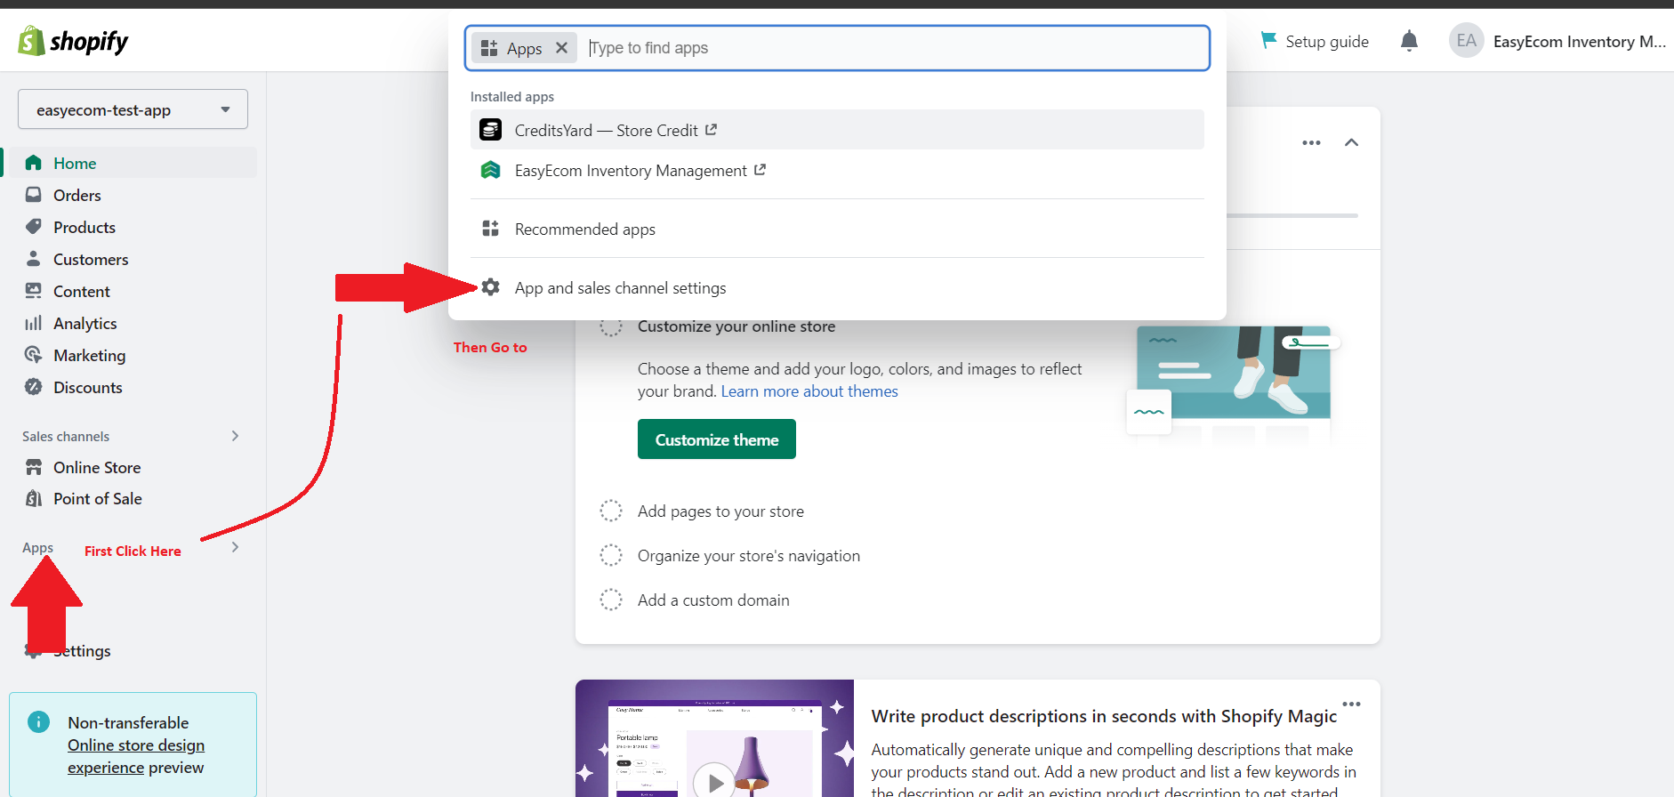The width and height of the screenshot is (1674, 797).
Task: Expand Organize your store's navigation step
Action: pyautogui.click(x=749, y=556)
